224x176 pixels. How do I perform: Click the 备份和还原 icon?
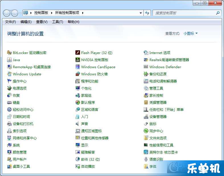[x=146, y=74]
